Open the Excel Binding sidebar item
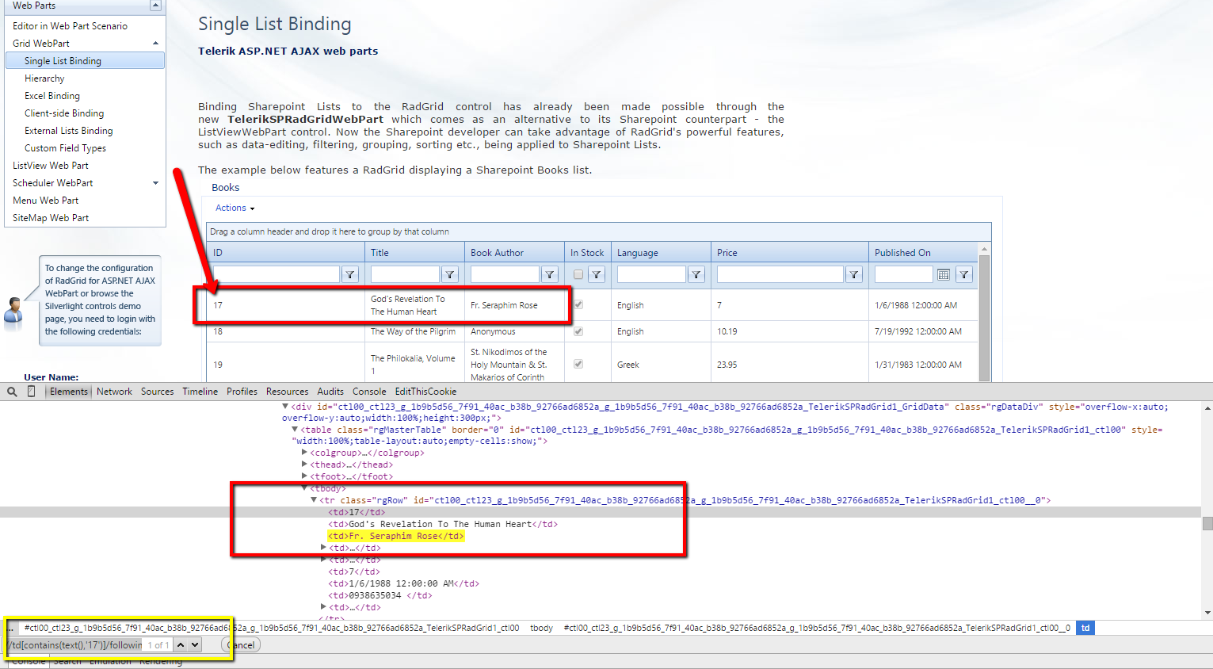 52,96
